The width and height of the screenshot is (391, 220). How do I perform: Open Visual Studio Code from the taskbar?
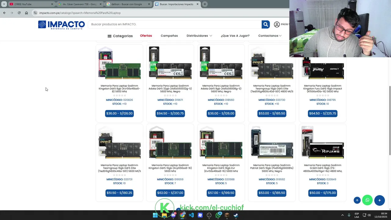191,215
